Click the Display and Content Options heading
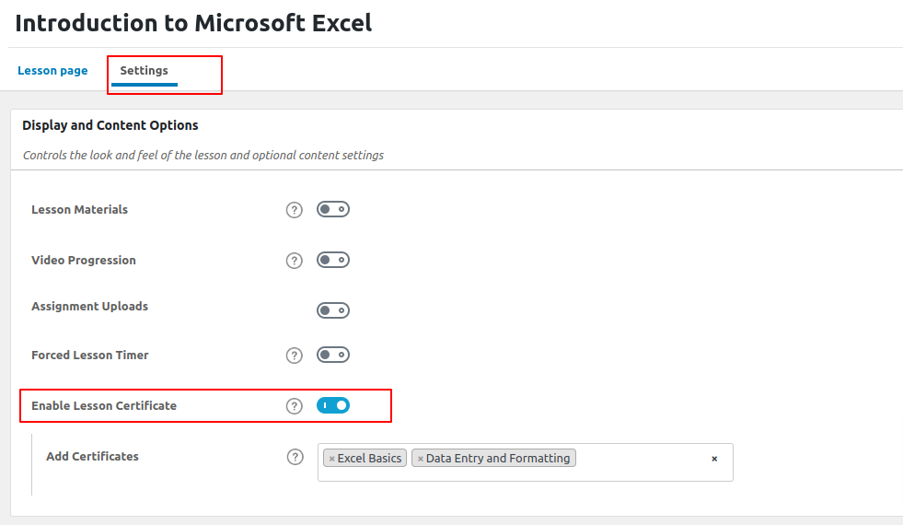 pos(110,125)
